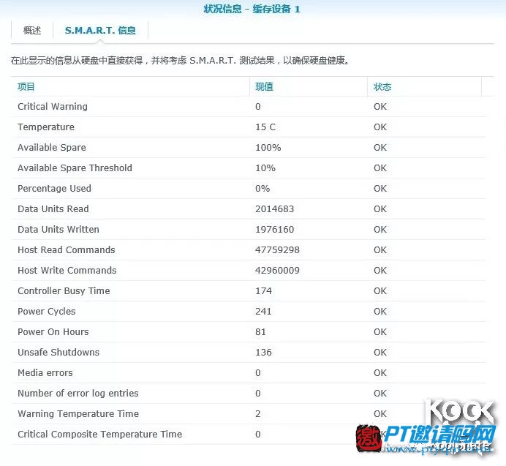Switch to the 概述 tab

[32, 30]
